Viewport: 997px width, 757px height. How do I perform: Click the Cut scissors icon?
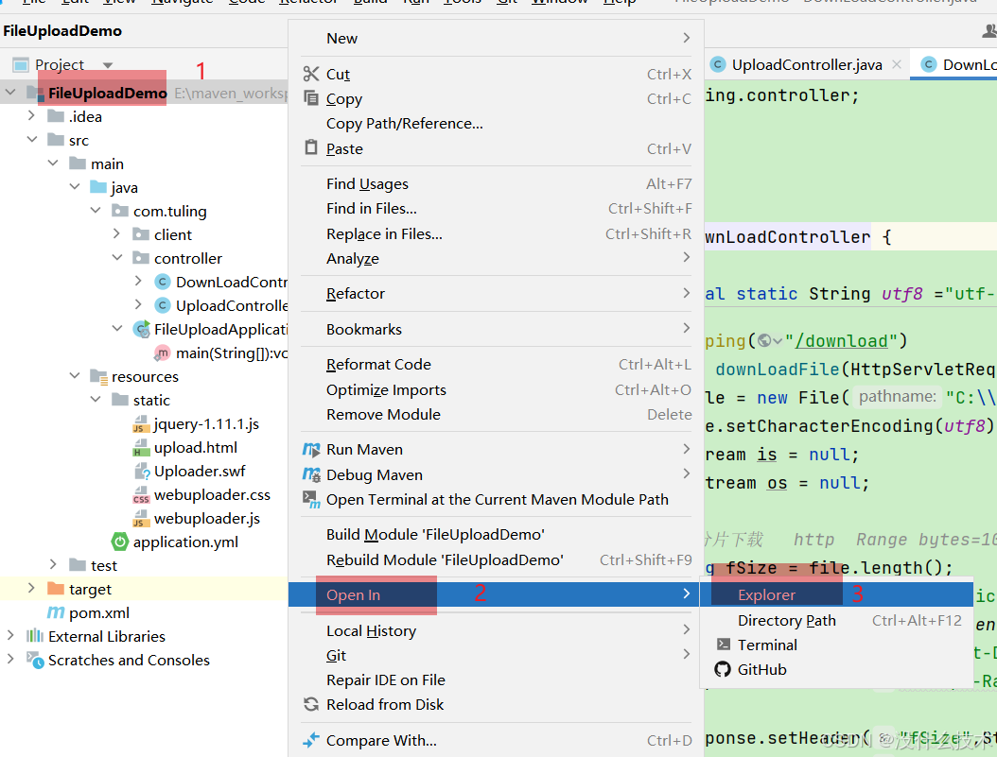coord(311,74)
